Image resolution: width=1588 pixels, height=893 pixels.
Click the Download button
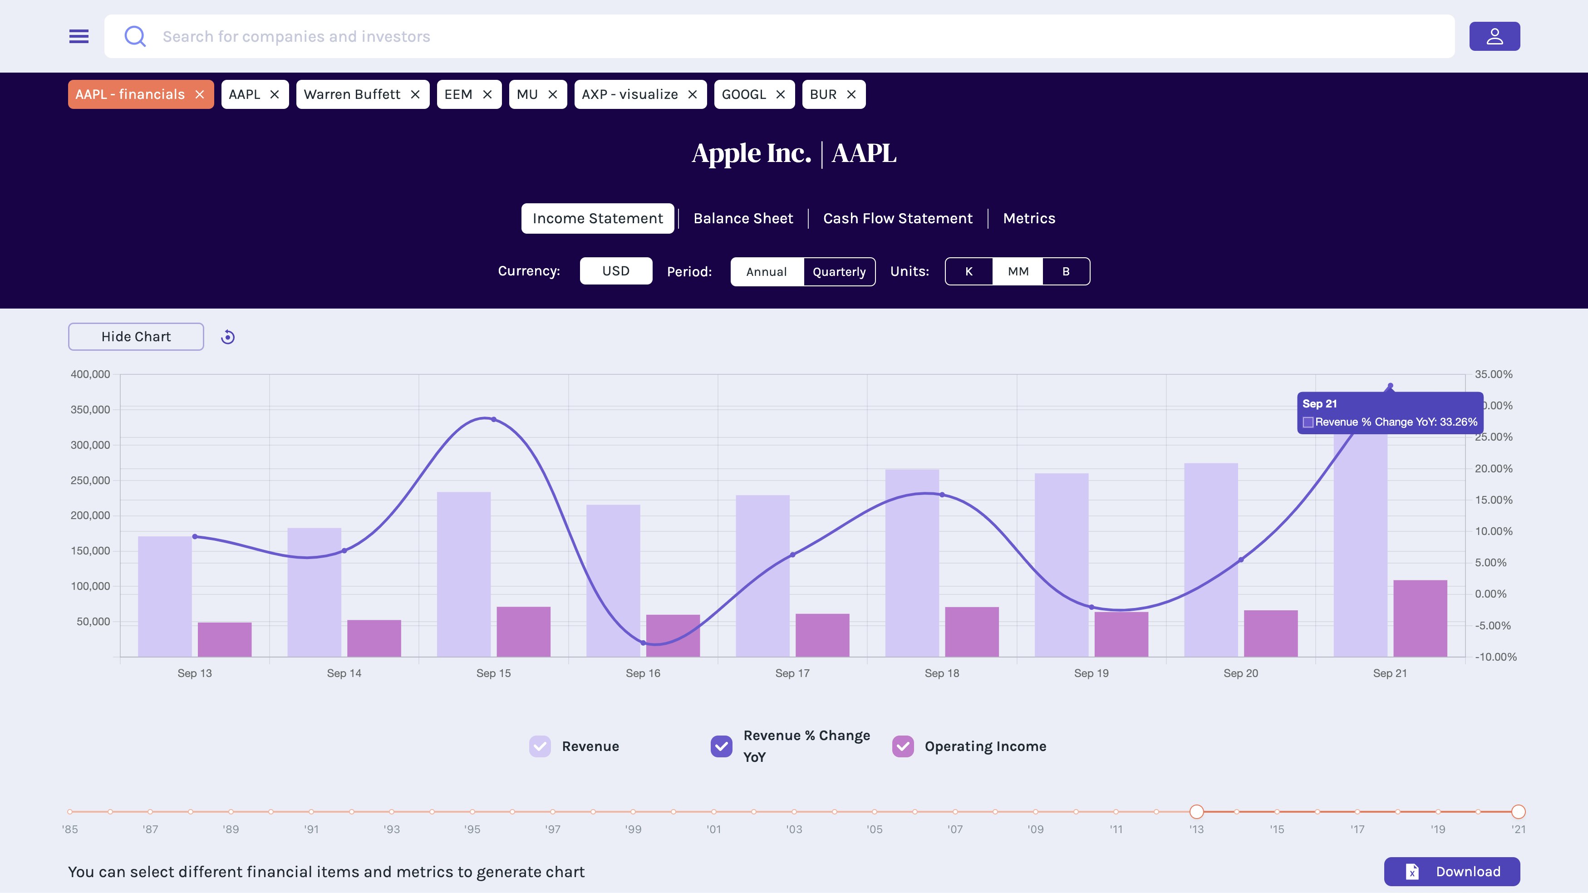1452,871
